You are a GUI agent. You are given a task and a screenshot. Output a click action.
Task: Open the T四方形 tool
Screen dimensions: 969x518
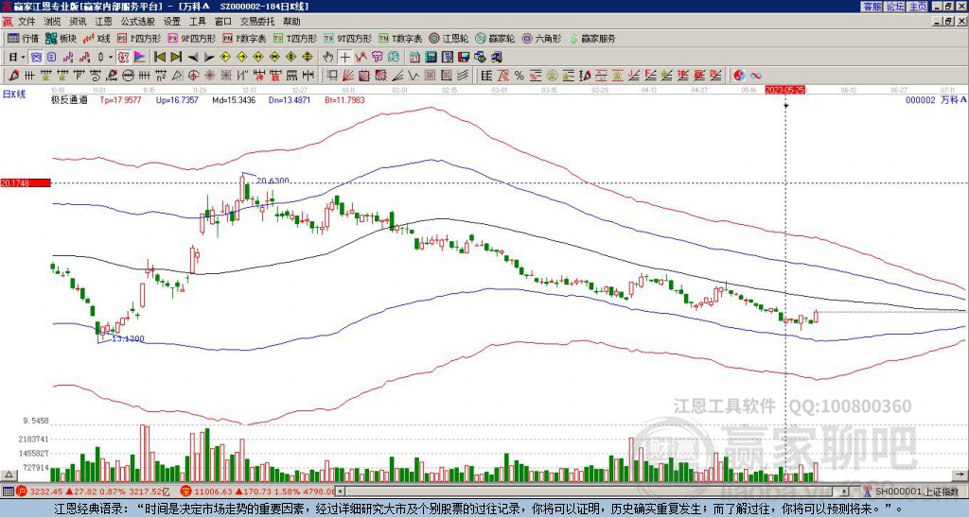click(295, 38)
